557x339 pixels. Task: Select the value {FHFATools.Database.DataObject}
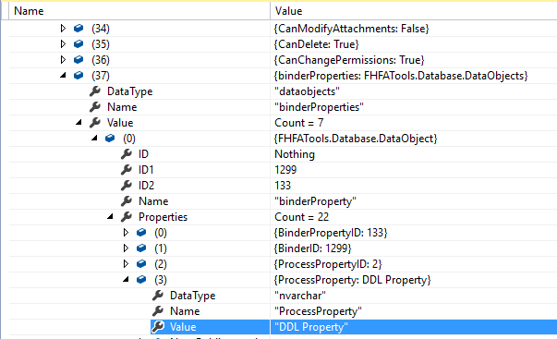point(356,139)
